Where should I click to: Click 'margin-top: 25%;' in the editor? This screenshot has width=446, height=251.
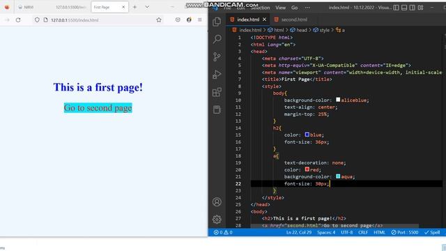coord(307,114)
